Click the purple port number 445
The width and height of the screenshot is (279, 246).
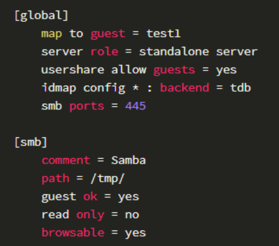click(x=135, y=106)
